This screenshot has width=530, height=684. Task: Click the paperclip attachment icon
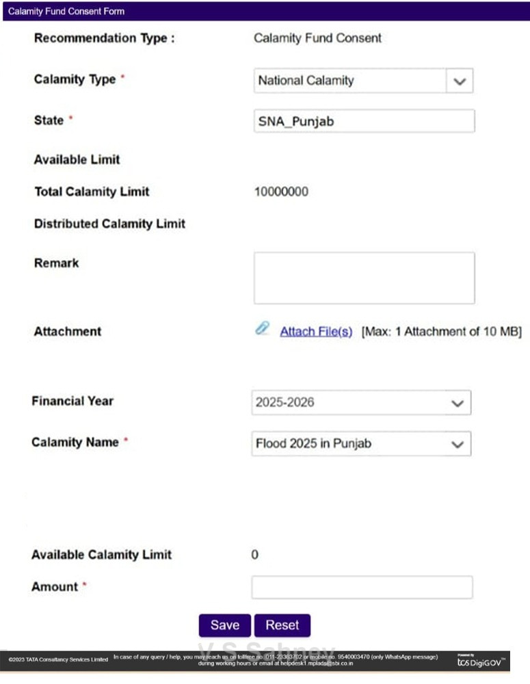coord(263,329)
